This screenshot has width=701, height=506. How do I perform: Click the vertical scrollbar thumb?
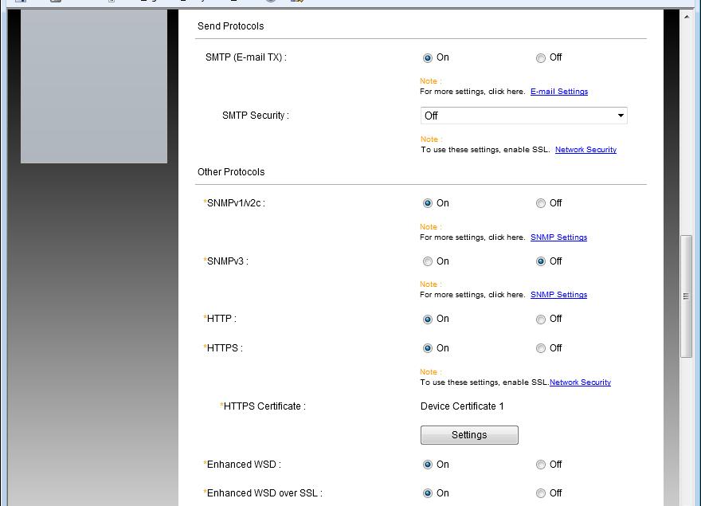686,296
